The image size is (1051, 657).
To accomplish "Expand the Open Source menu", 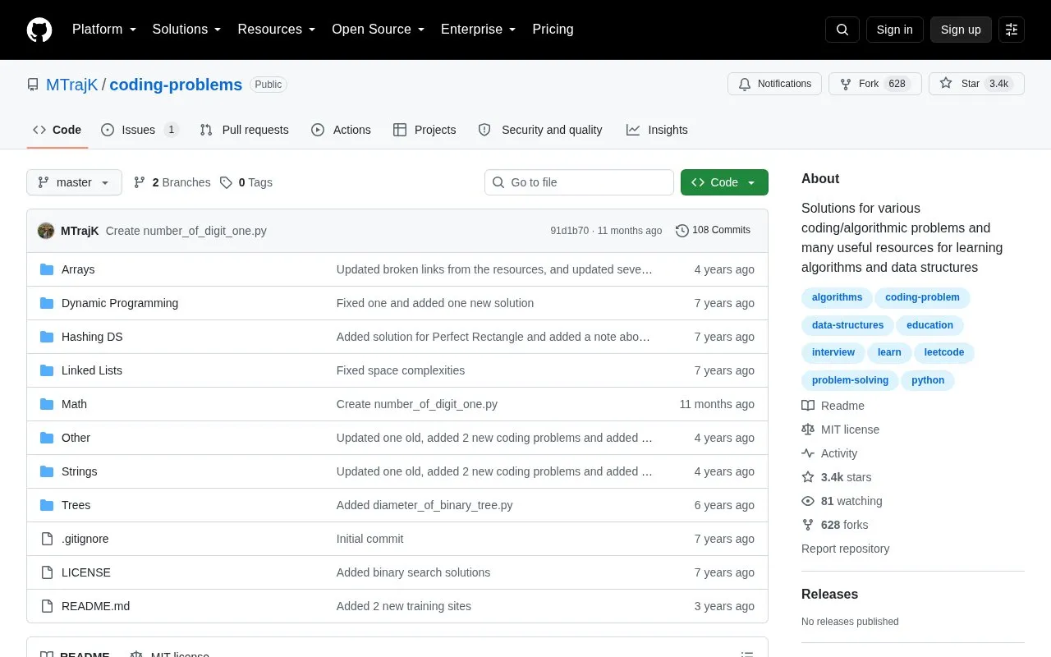I will click(x=379, y=30).
